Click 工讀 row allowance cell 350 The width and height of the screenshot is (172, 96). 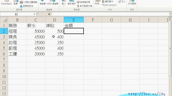[55, 54]
